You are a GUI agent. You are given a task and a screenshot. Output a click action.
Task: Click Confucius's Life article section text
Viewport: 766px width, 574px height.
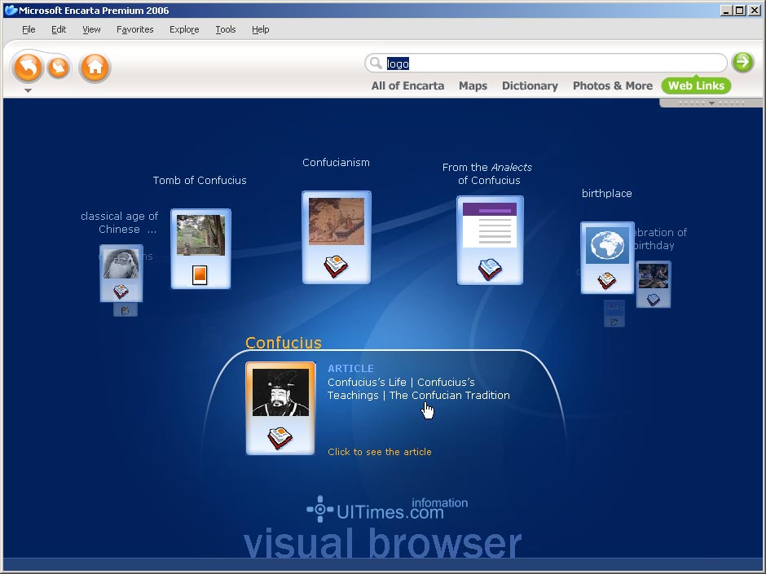coord(367,382)
